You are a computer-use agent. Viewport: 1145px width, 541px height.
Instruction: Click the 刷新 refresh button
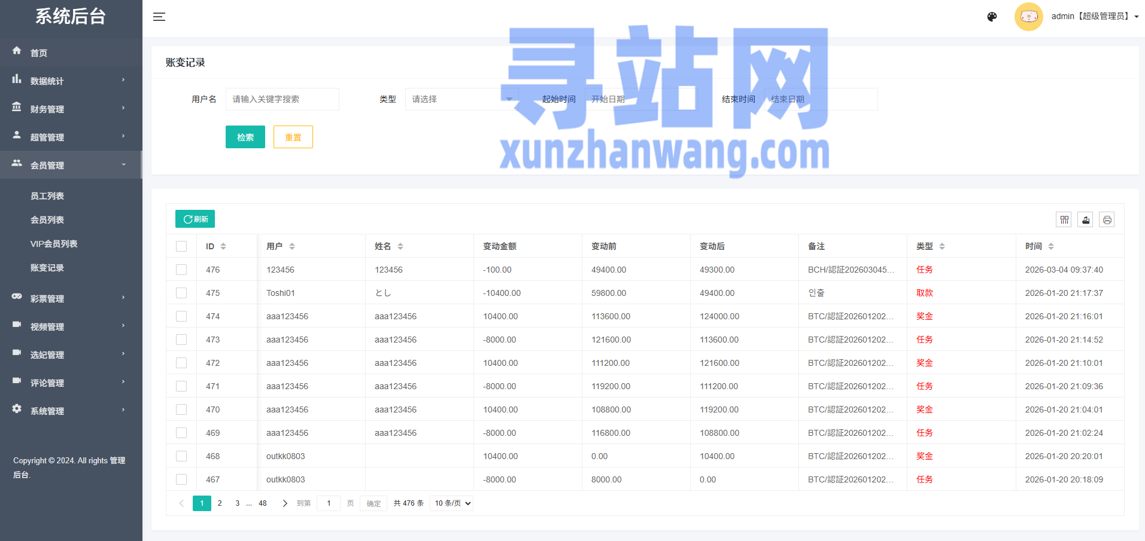[x=195, y=219]
